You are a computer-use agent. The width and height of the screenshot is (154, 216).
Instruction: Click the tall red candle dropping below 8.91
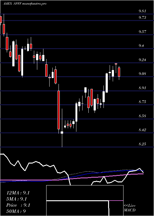(x=59, y=110)
